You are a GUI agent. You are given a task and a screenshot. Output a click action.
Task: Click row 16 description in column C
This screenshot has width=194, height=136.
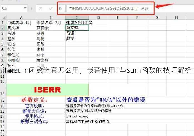89,111
